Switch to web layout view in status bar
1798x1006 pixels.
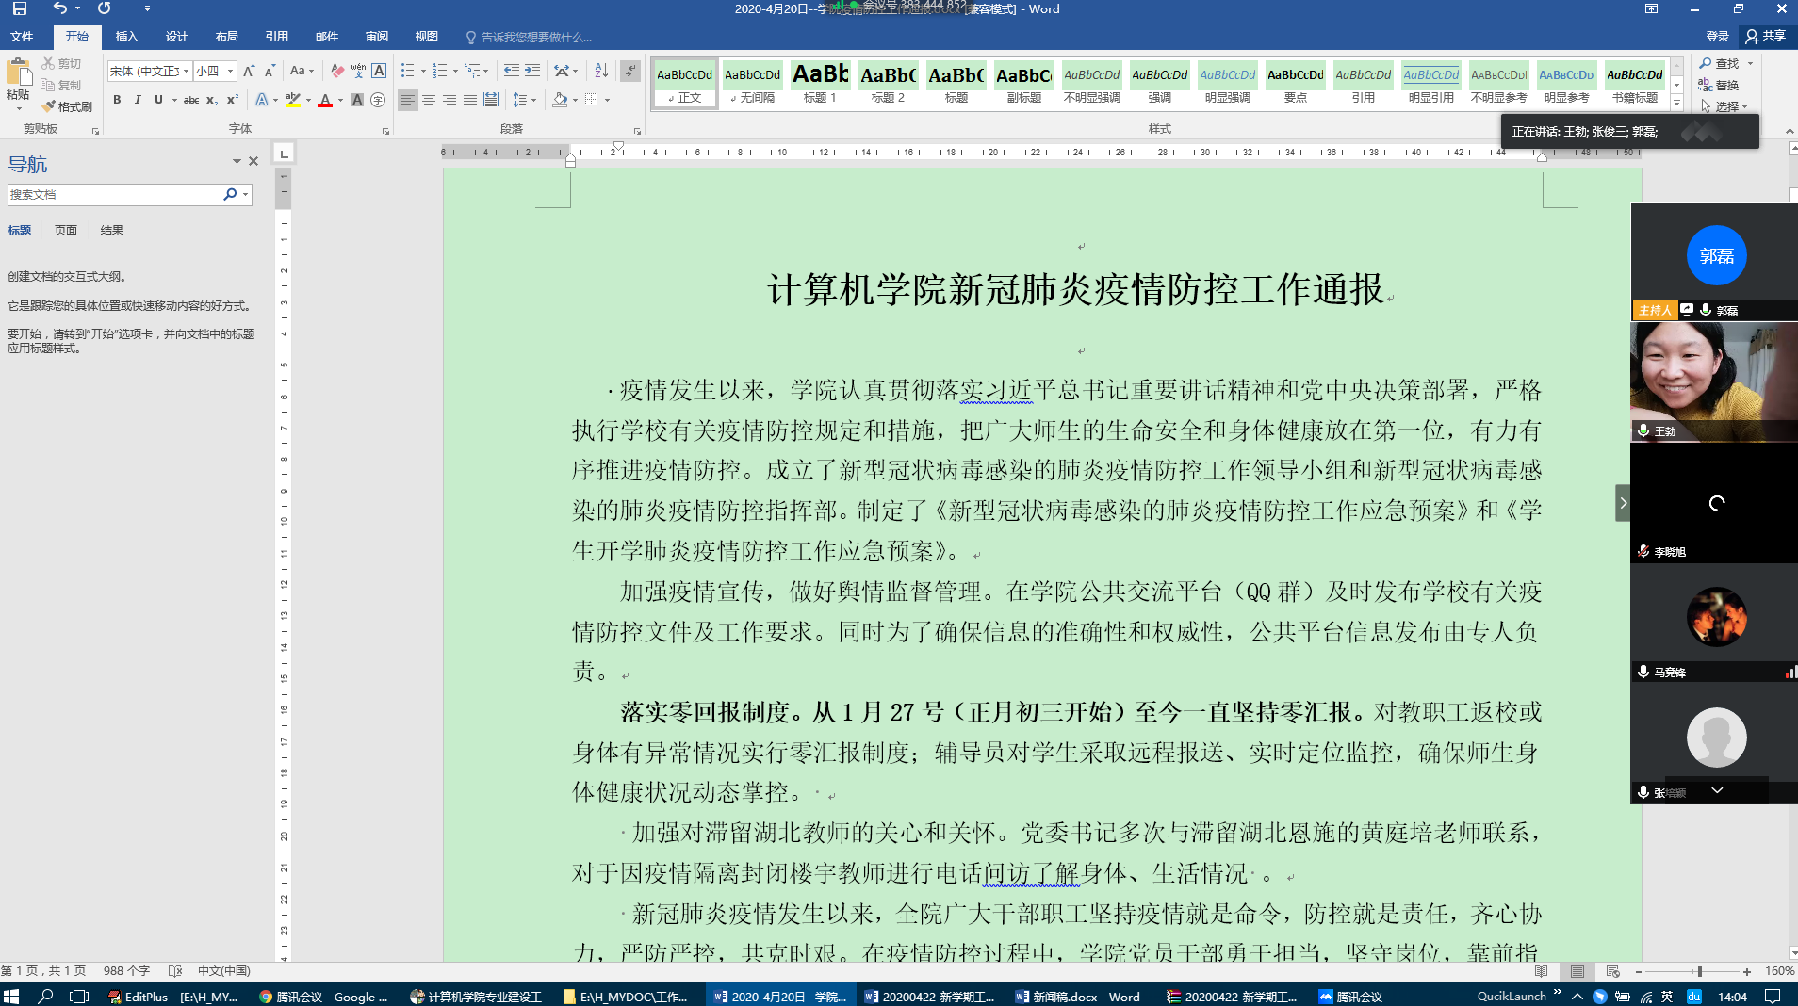pyautogui.click(x=1613, y=971)
